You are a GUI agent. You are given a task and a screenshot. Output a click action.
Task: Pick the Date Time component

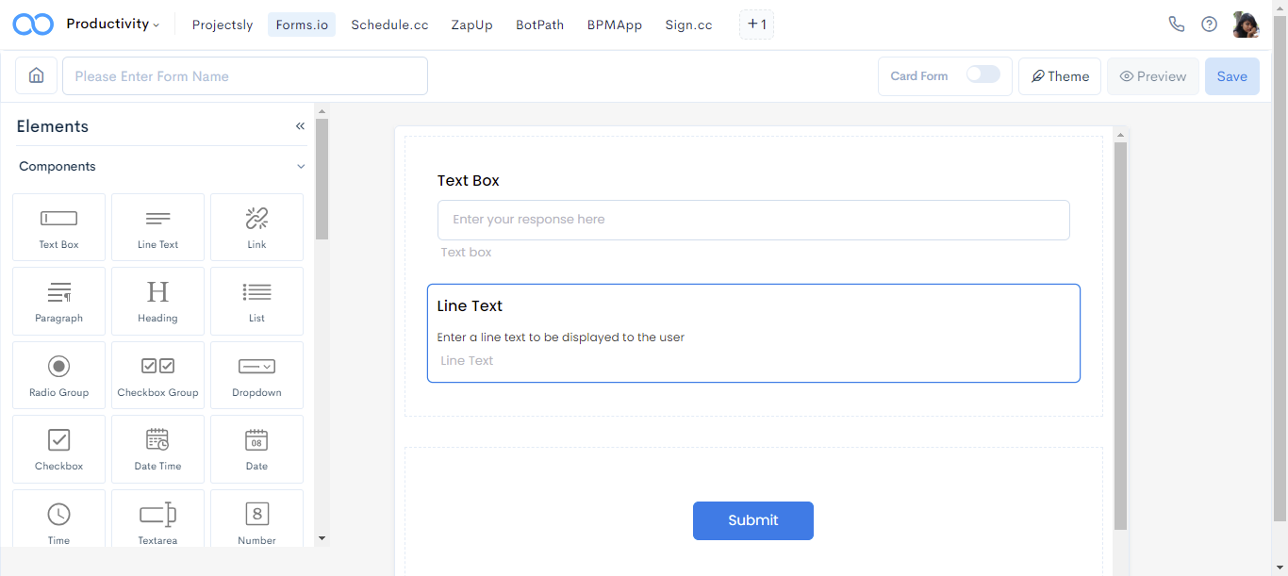[x=157, y=449]
